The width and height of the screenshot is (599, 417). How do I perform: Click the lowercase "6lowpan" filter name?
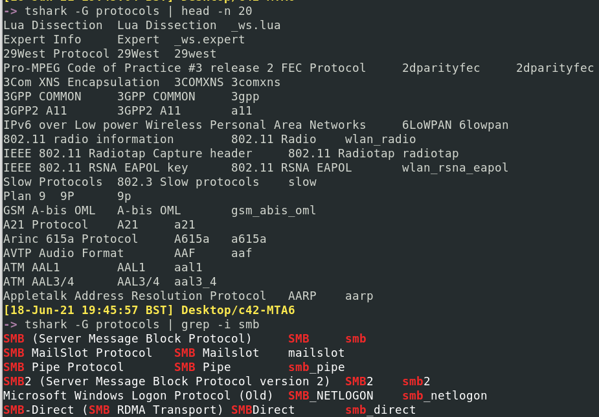[x=484, y=125]
